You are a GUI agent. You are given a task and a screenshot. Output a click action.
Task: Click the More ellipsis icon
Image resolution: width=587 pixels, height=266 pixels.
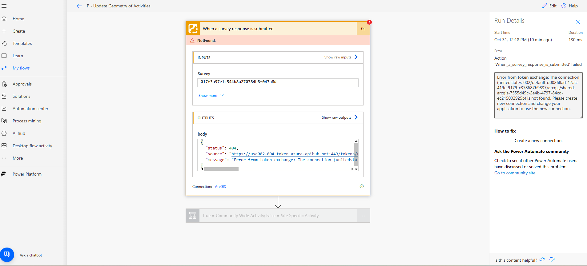point(4,158)
